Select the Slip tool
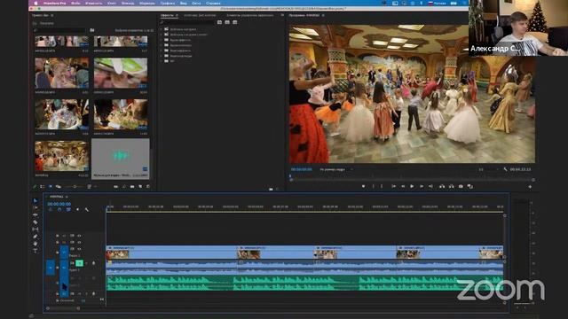 (x=35, y=230)
